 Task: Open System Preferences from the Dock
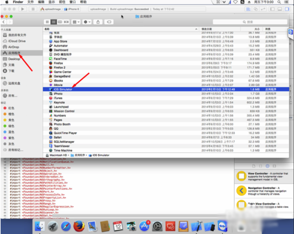point(157,226)
